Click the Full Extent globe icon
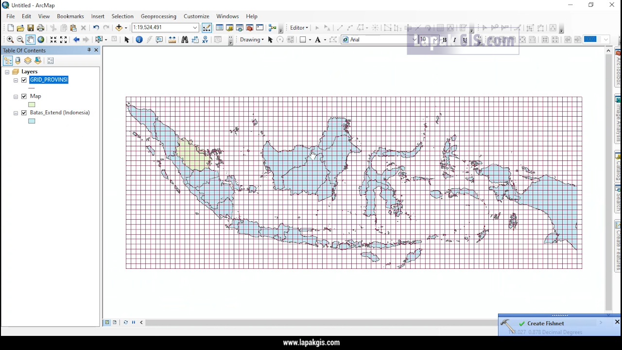Image resolution: width=622 pixels, height=350 pixels. tap(41, 39)
